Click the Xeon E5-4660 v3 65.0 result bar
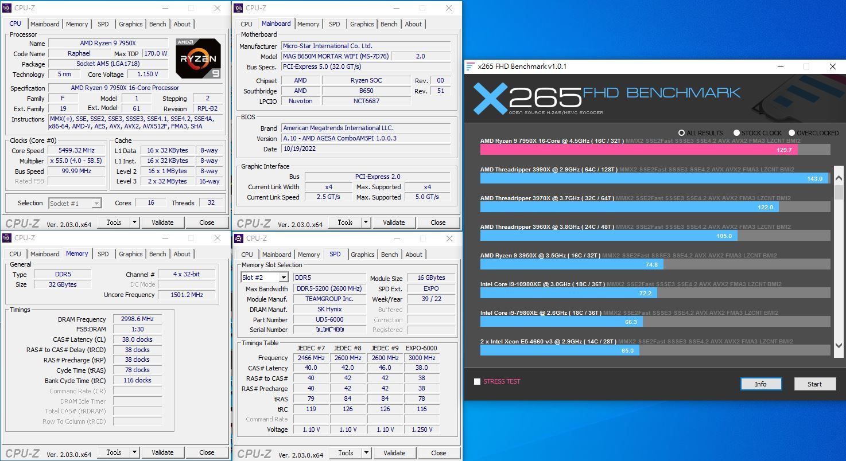 click(x=560, y=350)
